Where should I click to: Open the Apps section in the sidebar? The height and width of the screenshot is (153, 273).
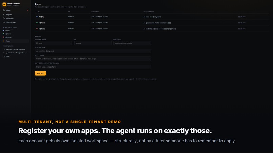click(x=15, y=41)
